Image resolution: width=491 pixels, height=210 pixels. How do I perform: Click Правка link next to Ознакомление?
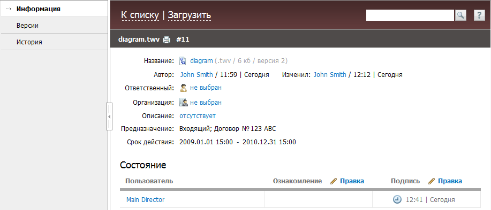[352, 181]
